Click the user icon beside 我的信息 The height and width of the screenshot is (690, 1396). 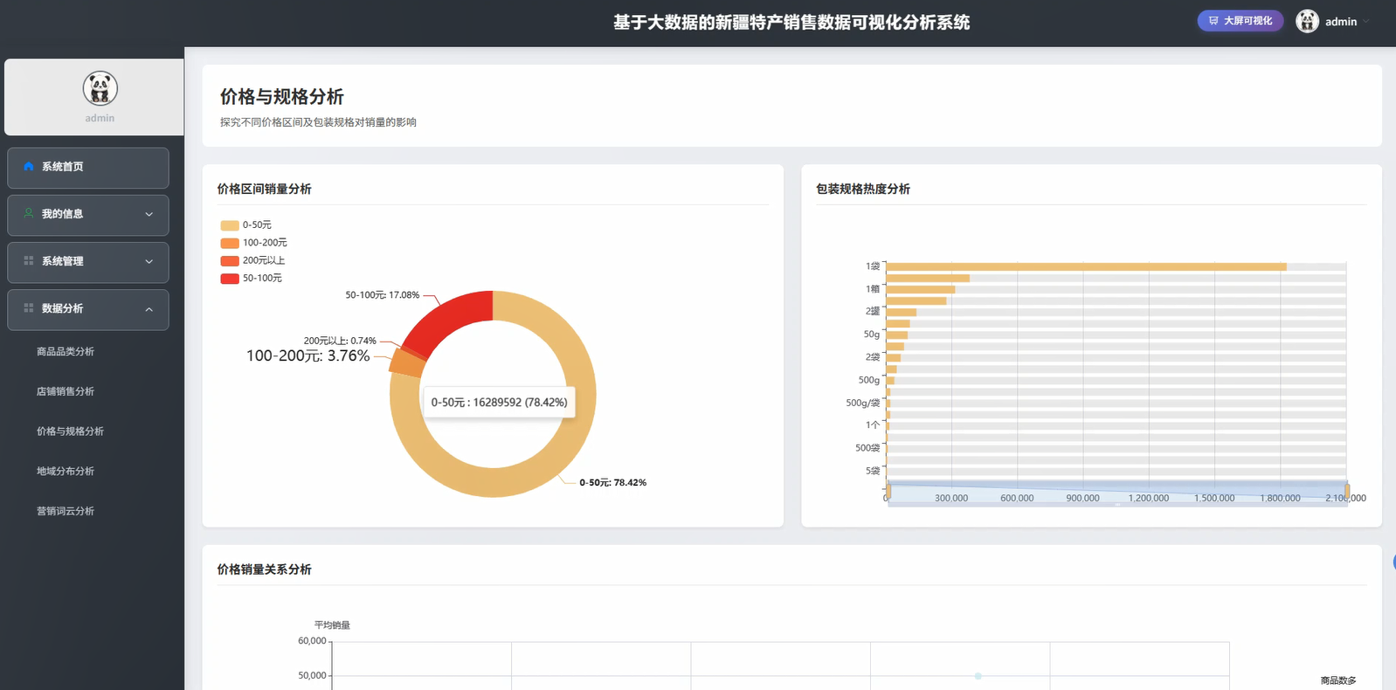[29, 213]
